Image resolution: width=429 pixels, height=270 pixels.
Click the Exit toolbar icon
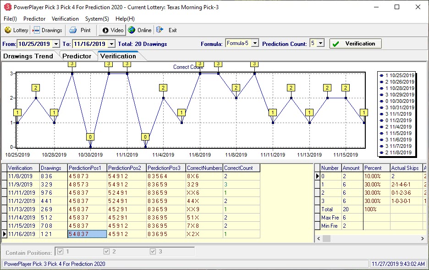coord(160,30)
